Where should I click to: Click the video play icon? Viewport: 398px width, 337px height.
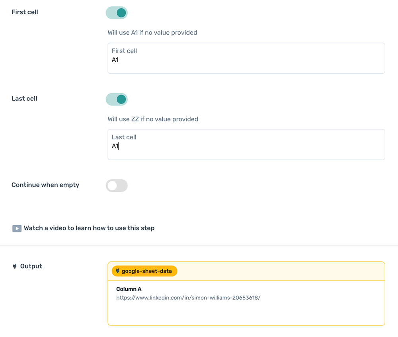click(17, 228)
